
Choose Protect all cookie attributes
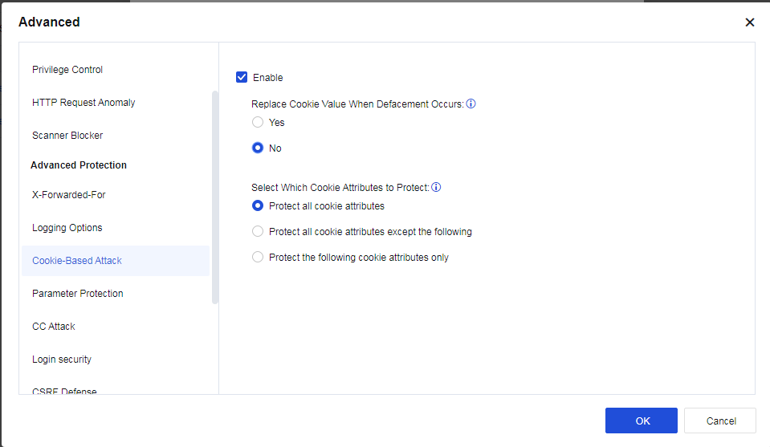pyautogui.click(x=258, y=206)
